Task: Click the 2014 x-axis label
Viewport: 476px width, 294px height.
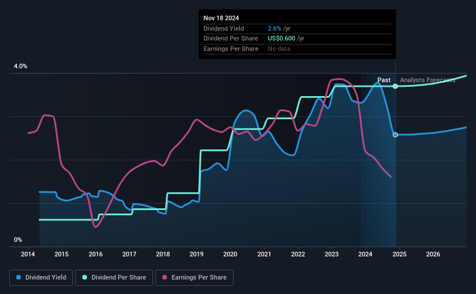Action: (28, 254)
